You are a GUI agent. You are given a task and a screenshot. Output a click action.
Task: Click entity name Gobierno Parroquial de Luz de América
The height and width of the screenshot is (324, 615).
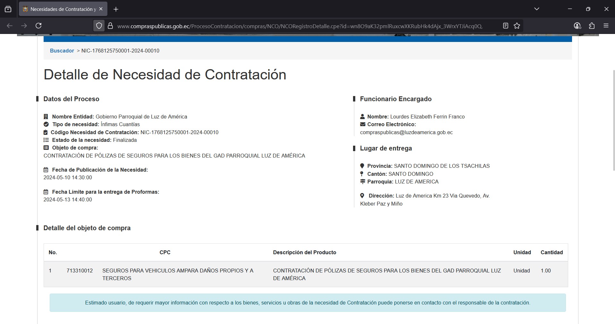141,117
